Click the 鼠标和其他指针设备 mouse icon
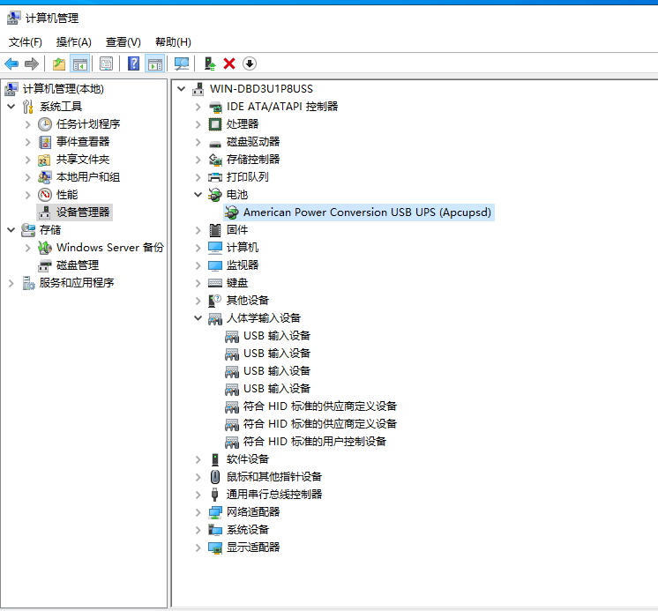The height and width of the screenshot is (611, 658). coord(215,476)
